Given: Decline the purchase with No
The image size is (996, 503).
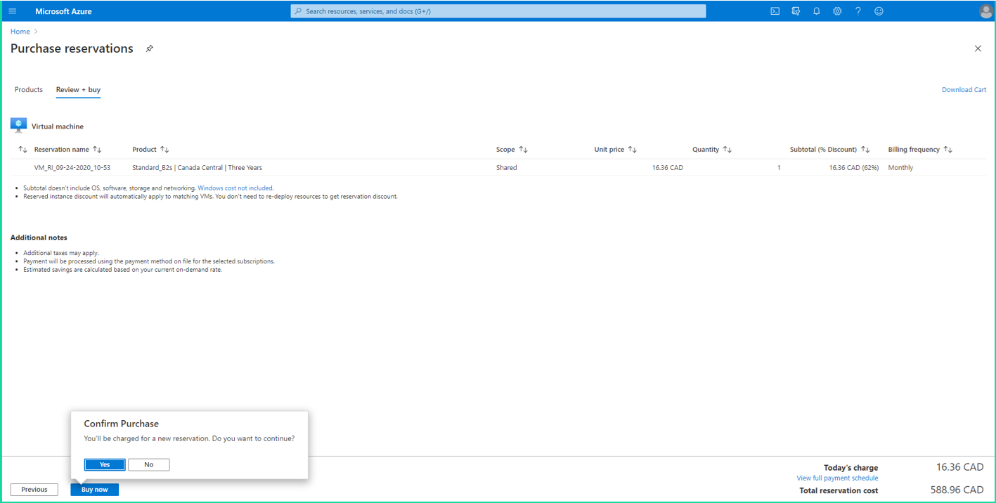Looking at the screenshot, I should pos(149,464).
